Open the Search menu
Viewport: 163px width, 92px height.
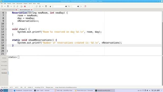point(9,4)
